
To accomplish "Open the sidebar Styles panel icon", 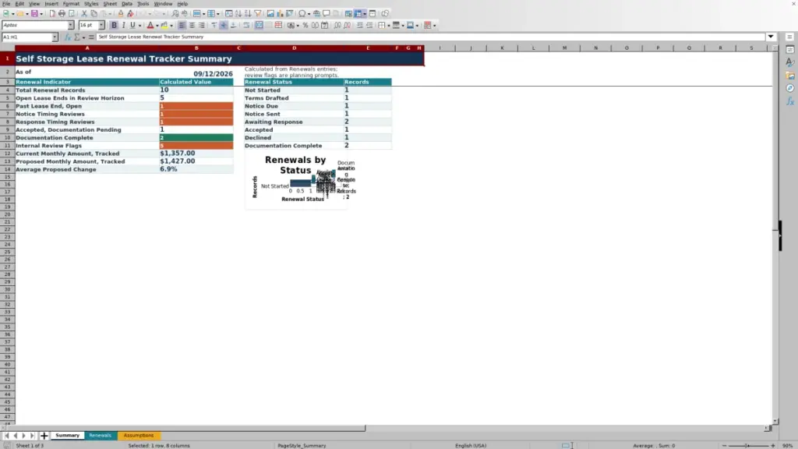I will click(x=790, y=62).
